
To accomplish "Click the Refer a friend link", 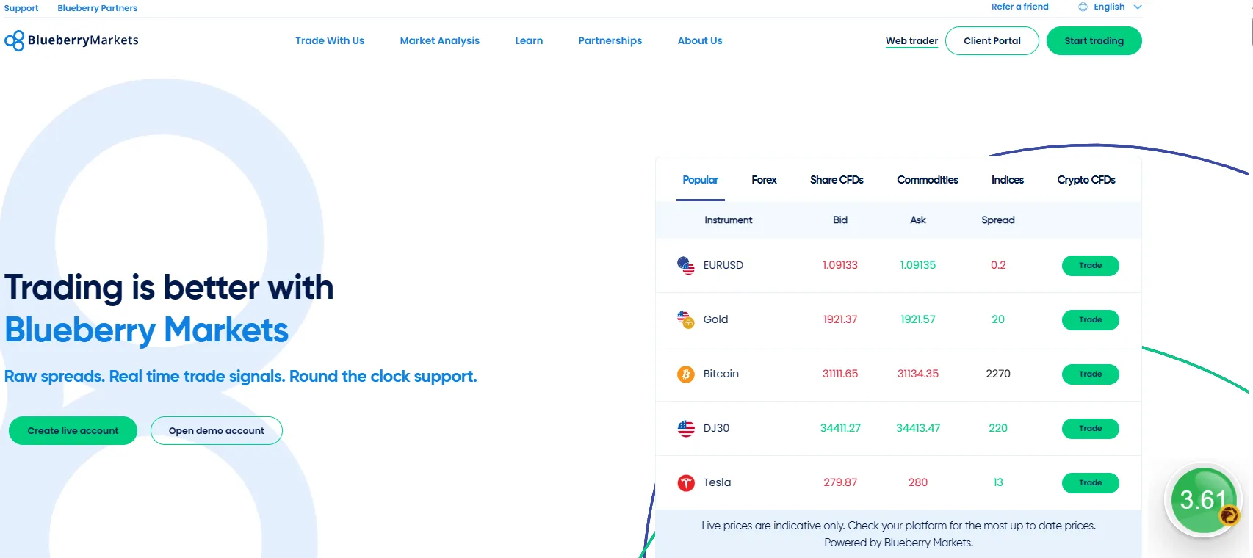I will click(1019, 7).
